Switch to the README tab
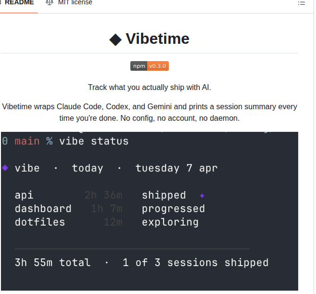 [19, 3]
